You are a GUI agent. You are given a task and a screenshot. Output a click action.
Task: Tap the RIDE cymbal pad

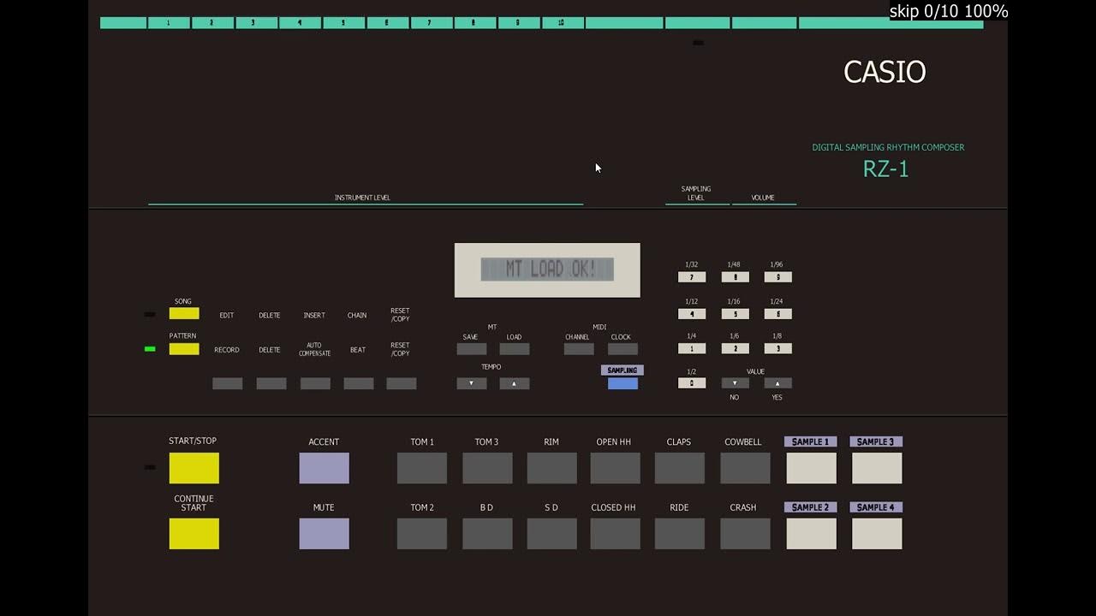[x=680, y=534]
